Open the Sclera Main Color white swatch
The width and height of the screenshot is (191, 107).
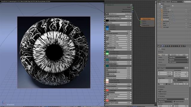[x=107, y=80]
